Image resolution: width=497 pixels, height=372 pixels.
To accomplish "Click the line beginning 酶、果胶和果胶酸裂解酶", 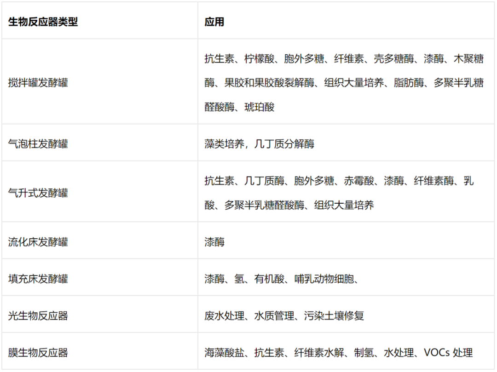I will pos(344,83).
